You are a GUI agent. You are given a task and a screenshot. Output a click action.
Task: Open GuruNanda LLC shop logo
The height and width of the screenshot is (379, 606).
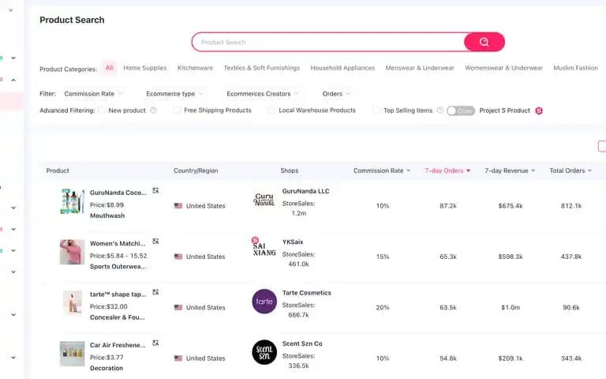pos(264,200)
